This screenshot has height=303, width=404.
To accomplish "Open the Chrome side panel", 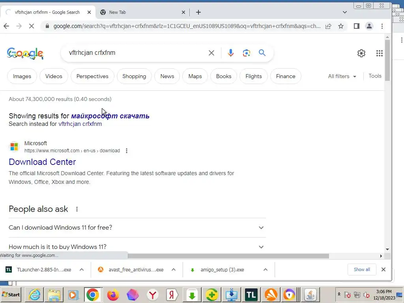I will point(357,26).
